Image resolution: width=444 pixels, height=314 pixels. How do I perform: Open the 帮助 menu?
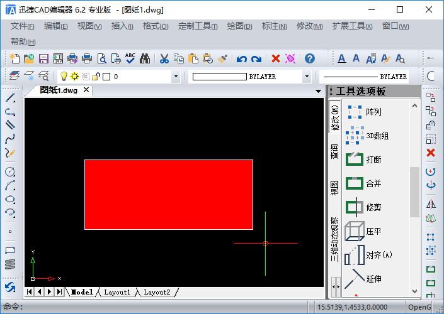pos(23,42)
